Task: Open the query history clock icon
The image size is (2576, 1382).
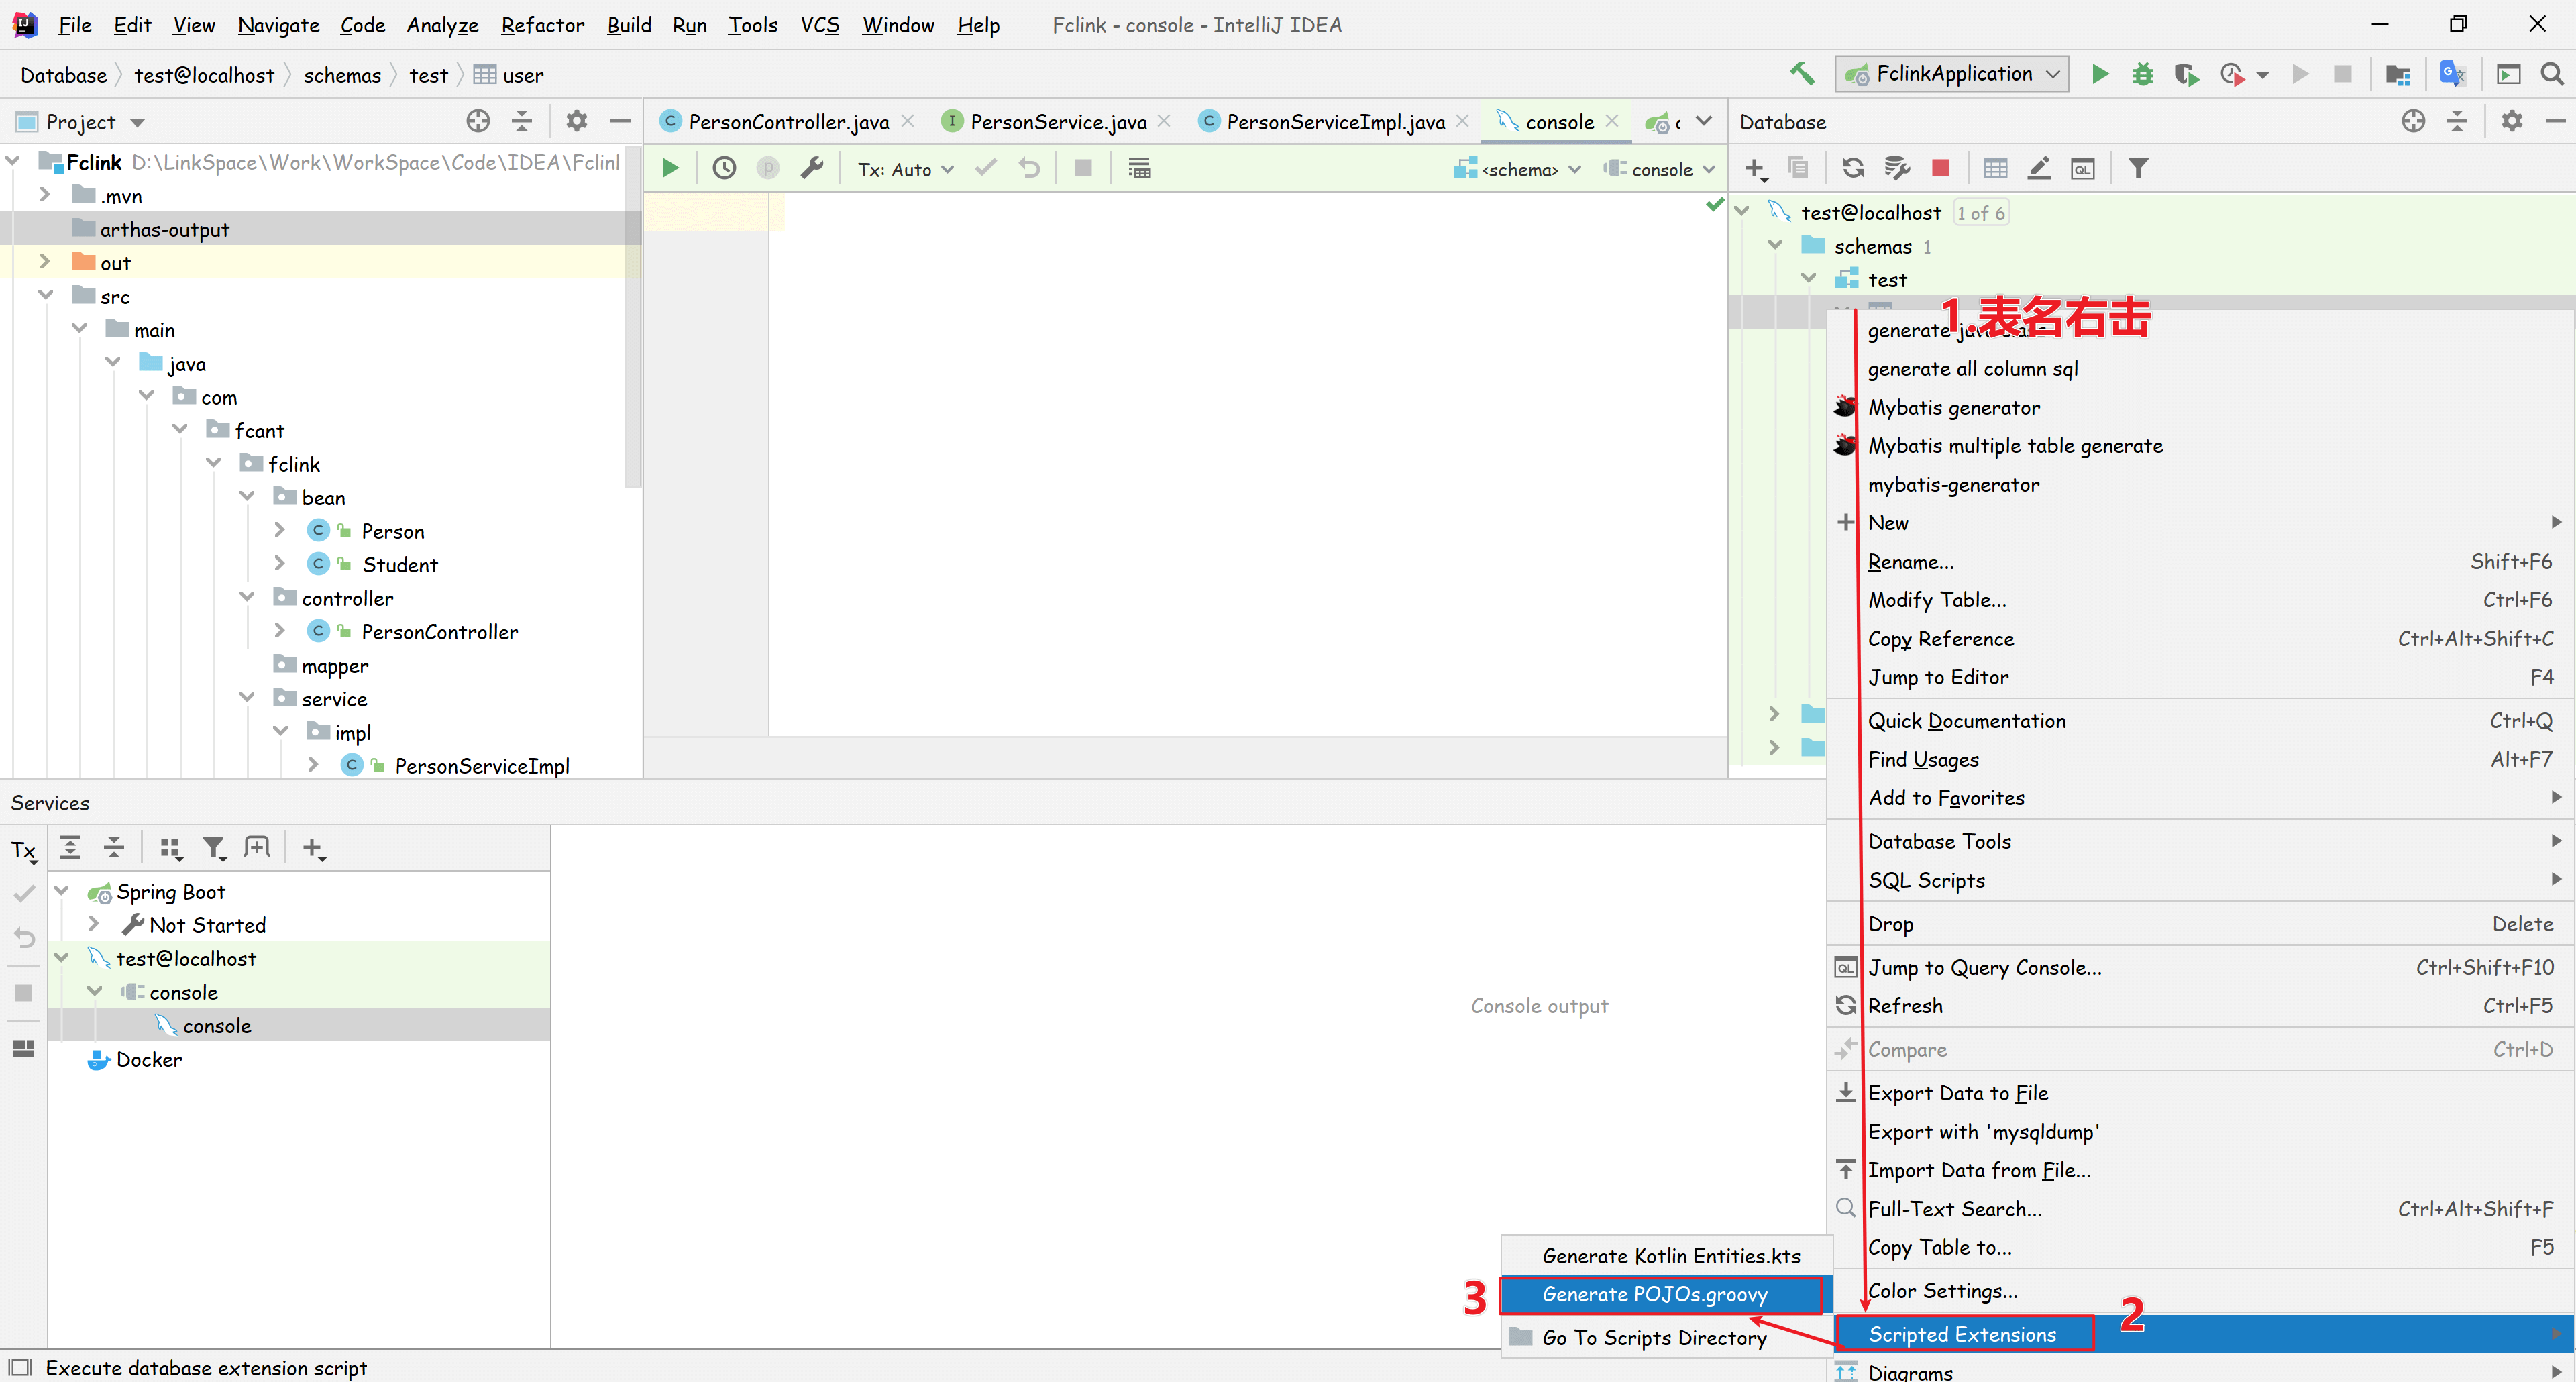Action: (x=724, y=169)
